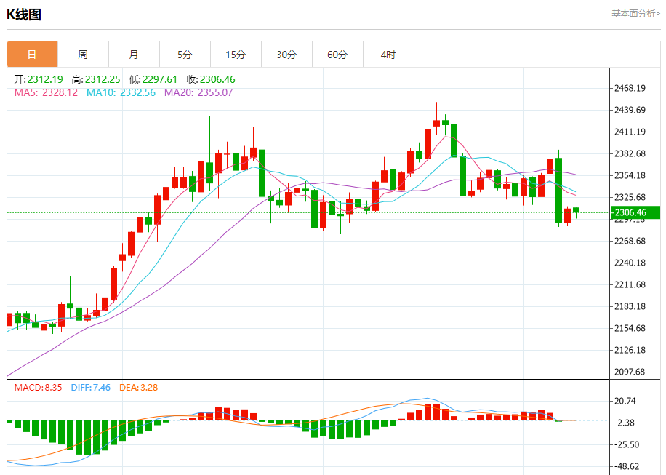Click the DIFF:7.46 indicator label
The height and width of the screenshot is (475, 666).
(90, 388)
